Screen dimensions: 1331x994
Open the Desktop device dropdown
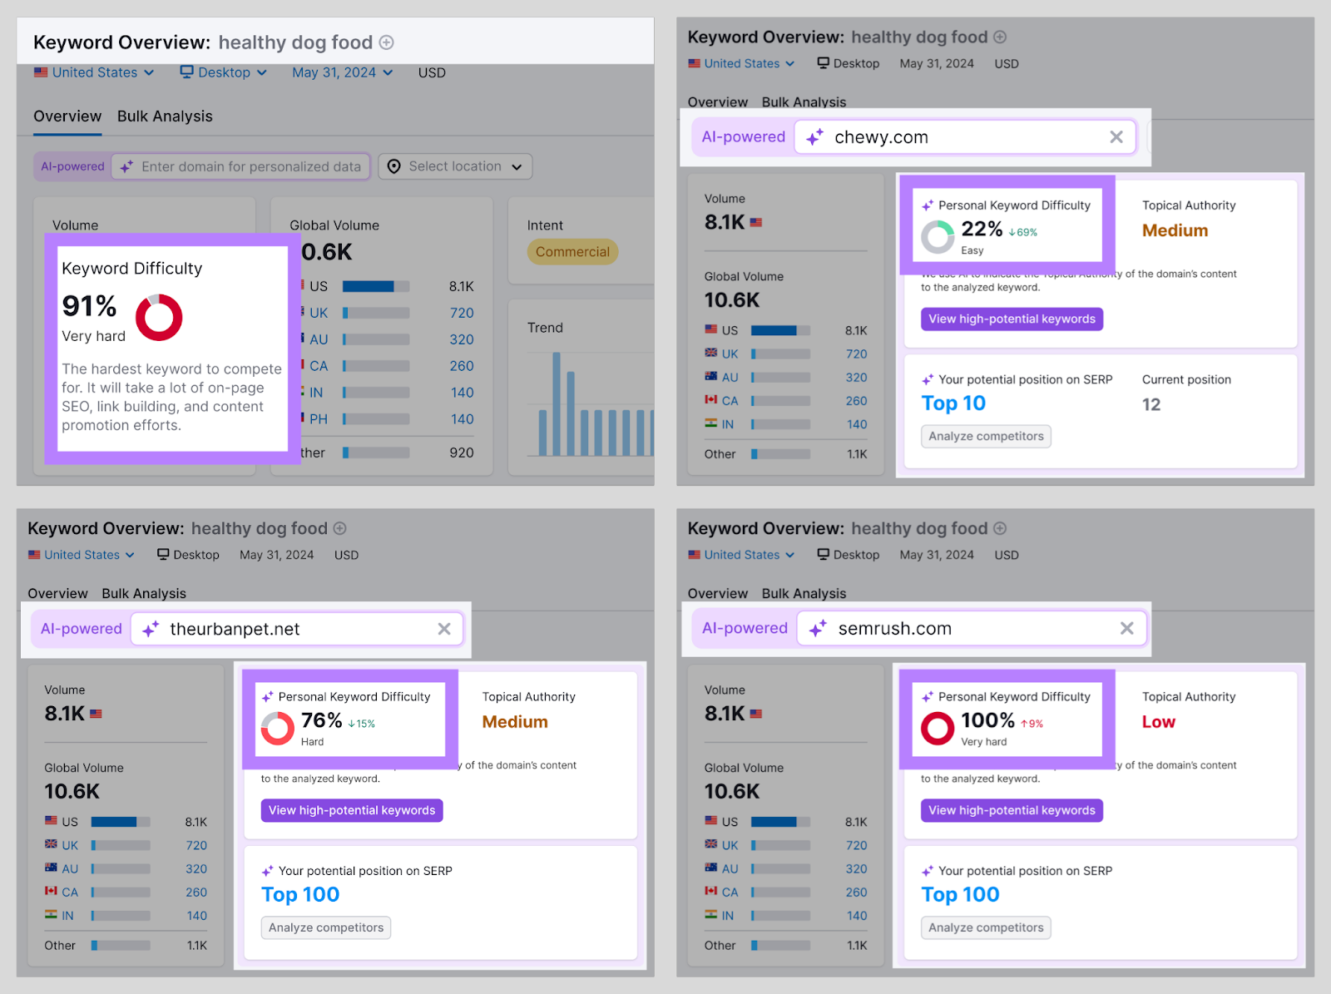click(223, 72)
